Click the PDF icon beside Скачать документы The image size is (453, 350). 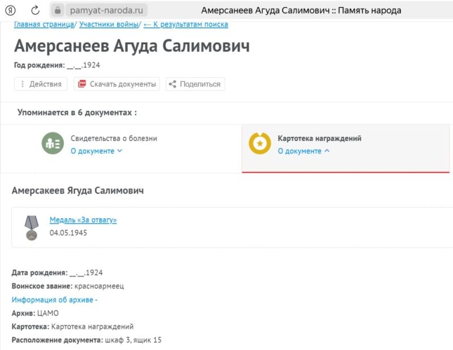pyautogui.click(x=82, y=84)
